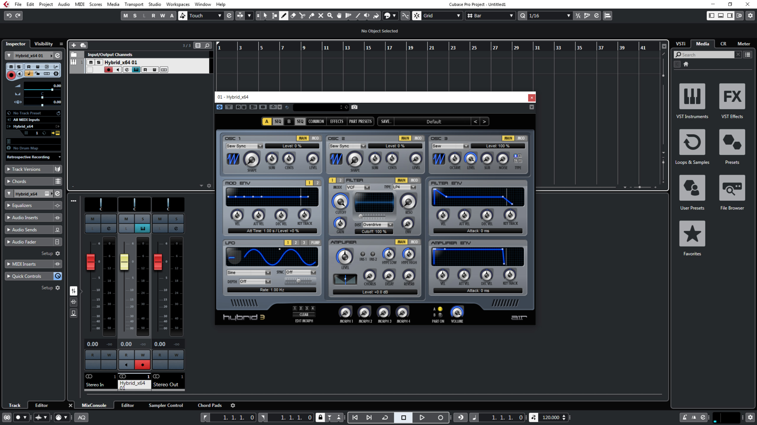Toggle Mute on Stereo Out mixer channel

click(x=160, y=219)
